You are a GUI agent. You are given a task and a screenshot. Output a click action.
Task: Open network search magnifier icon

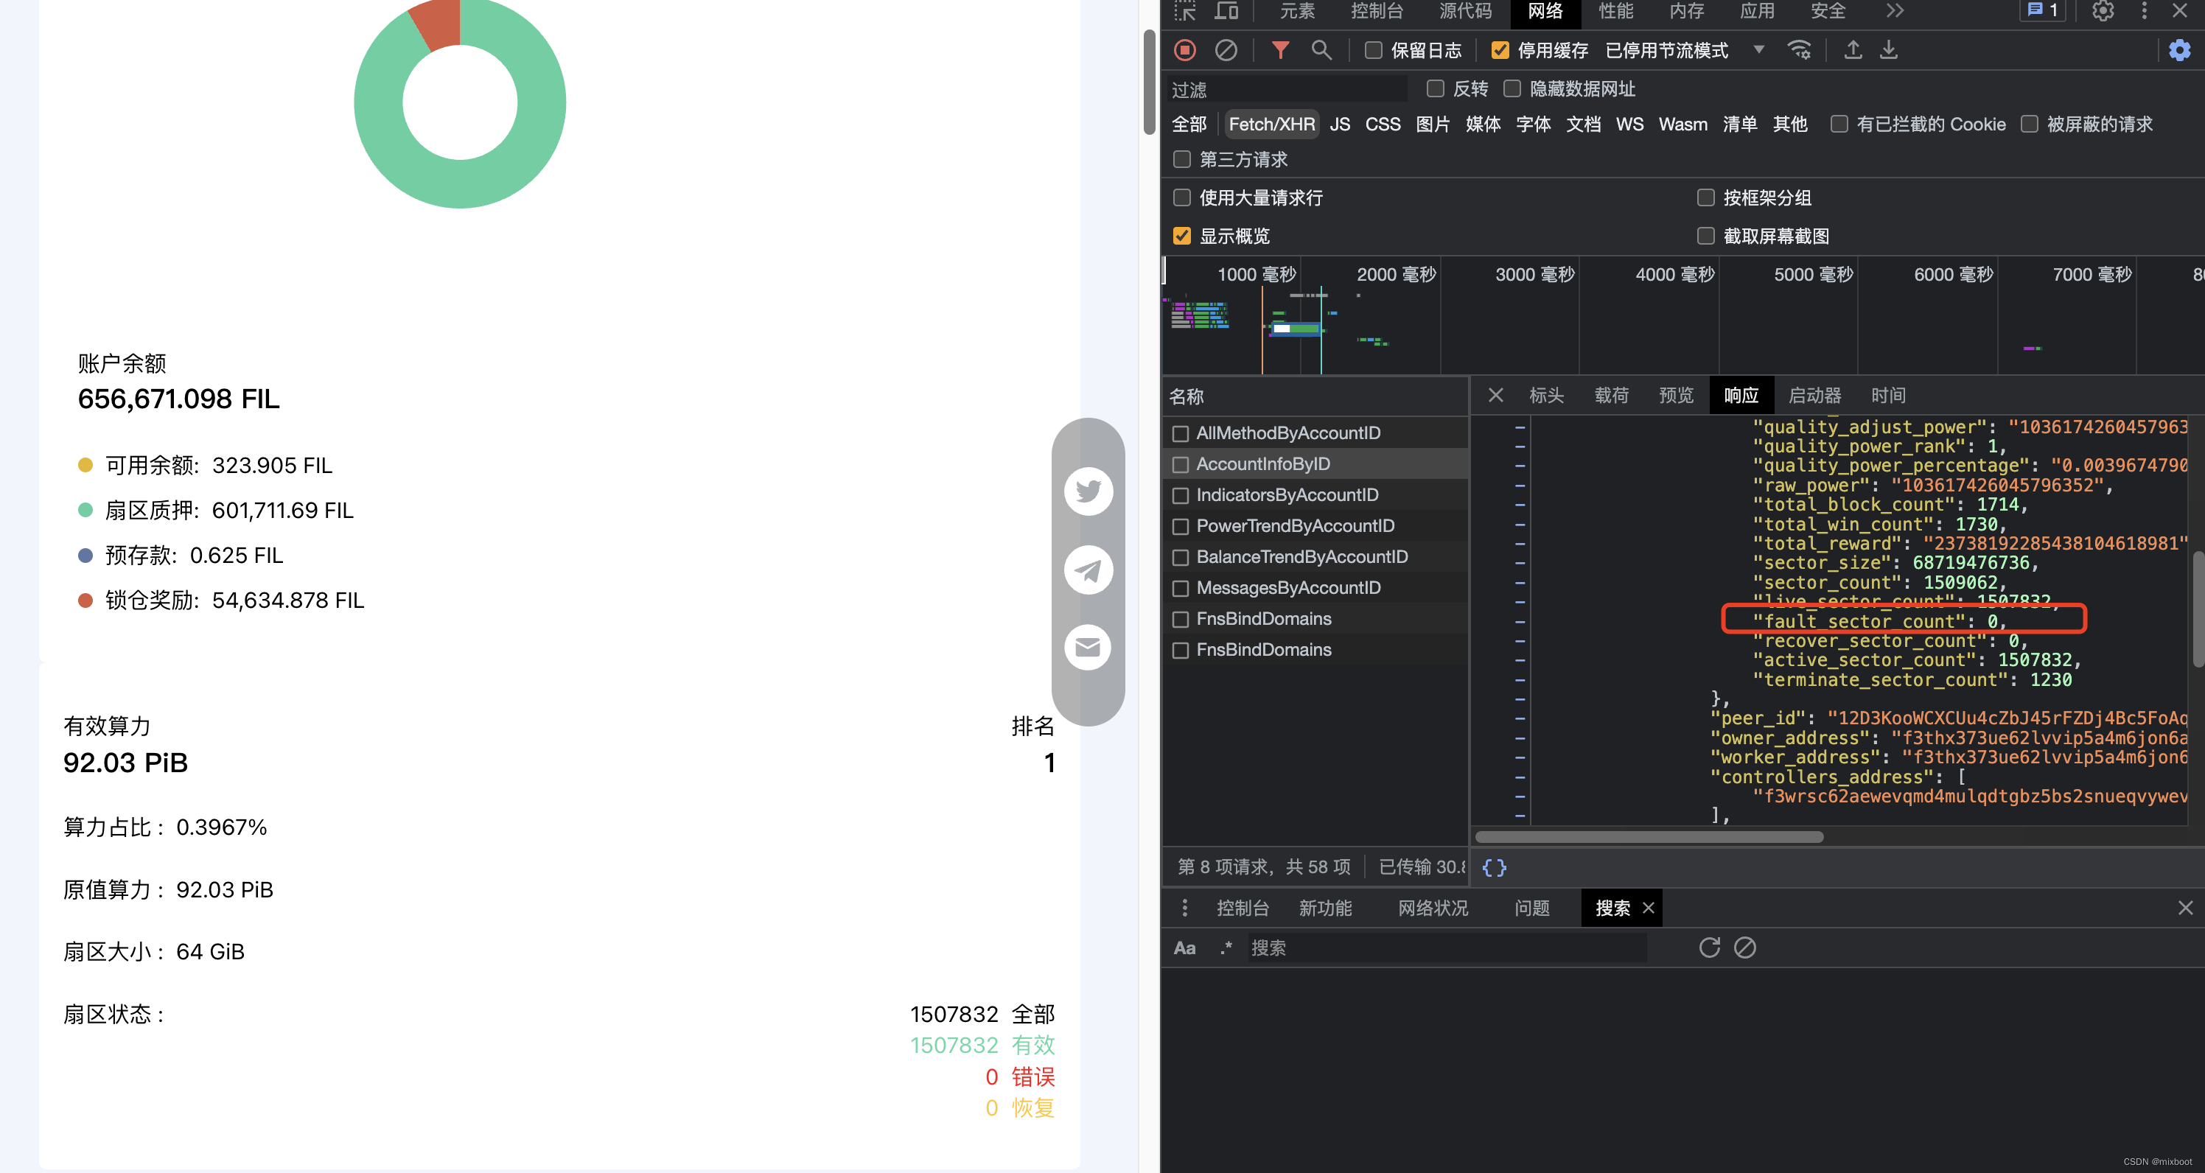point(1321,51)
